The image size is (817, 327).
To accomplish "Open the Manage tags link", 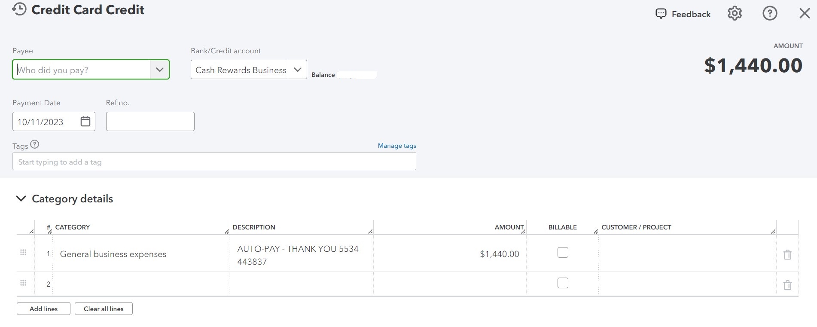I will 397,146.
